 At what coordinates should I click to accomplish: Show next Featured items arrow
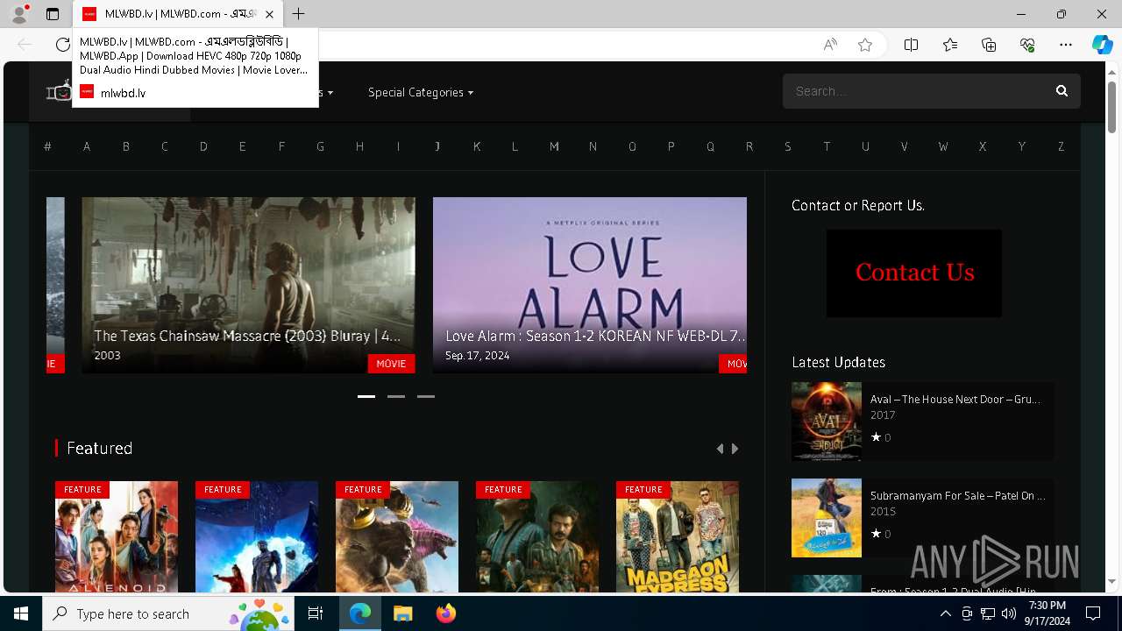click(x=735, y=449)
